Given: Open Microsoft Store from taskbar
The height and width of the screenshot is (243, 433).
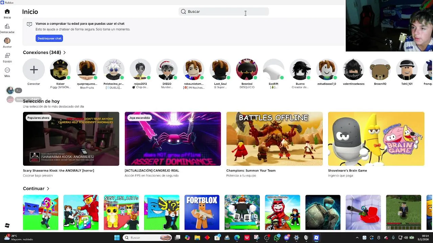Looking at the screenshot, I should (x=217, y=238).
